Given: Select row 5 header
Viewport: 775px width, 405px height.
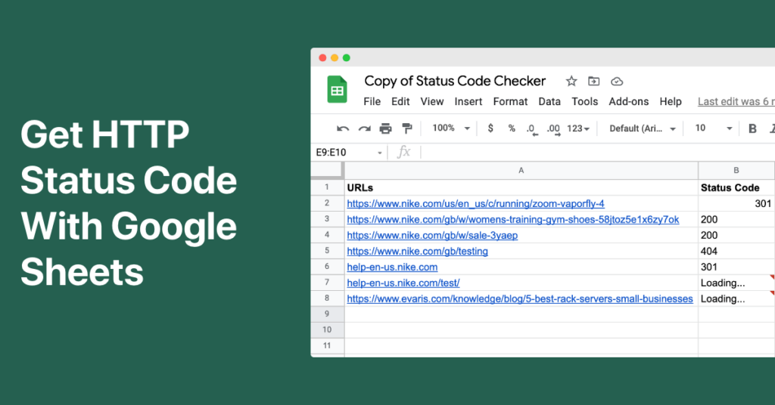Looking at the screenshot, I should [x=327, y=251].
